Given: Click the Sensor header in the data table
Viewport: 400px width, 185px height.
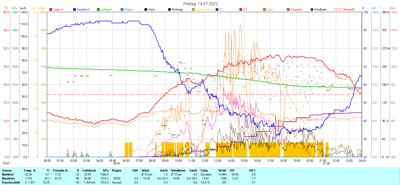Looking at the screenshot, I should coord(7,170).
